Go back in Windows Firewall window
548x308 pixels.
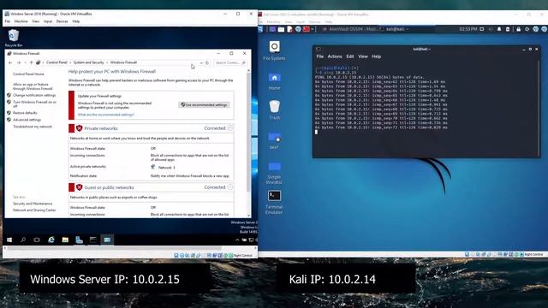[x=10, y=62]
